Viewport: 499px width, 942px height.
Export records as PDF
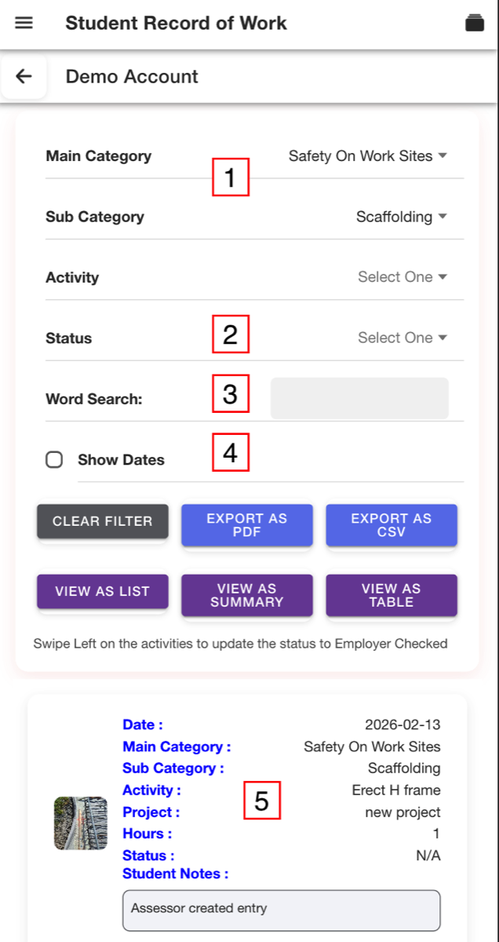(247, 525)
